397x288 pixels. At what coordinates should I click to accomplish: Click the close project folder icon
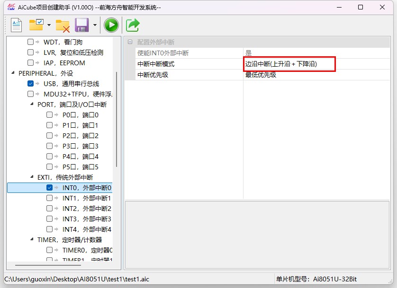pyautogui.click(x=63, y=26)
